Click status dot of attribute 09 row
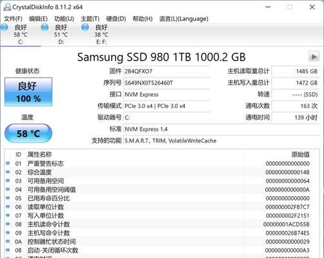This screenshot has height=258, width=324. click(x=8, y=233)
